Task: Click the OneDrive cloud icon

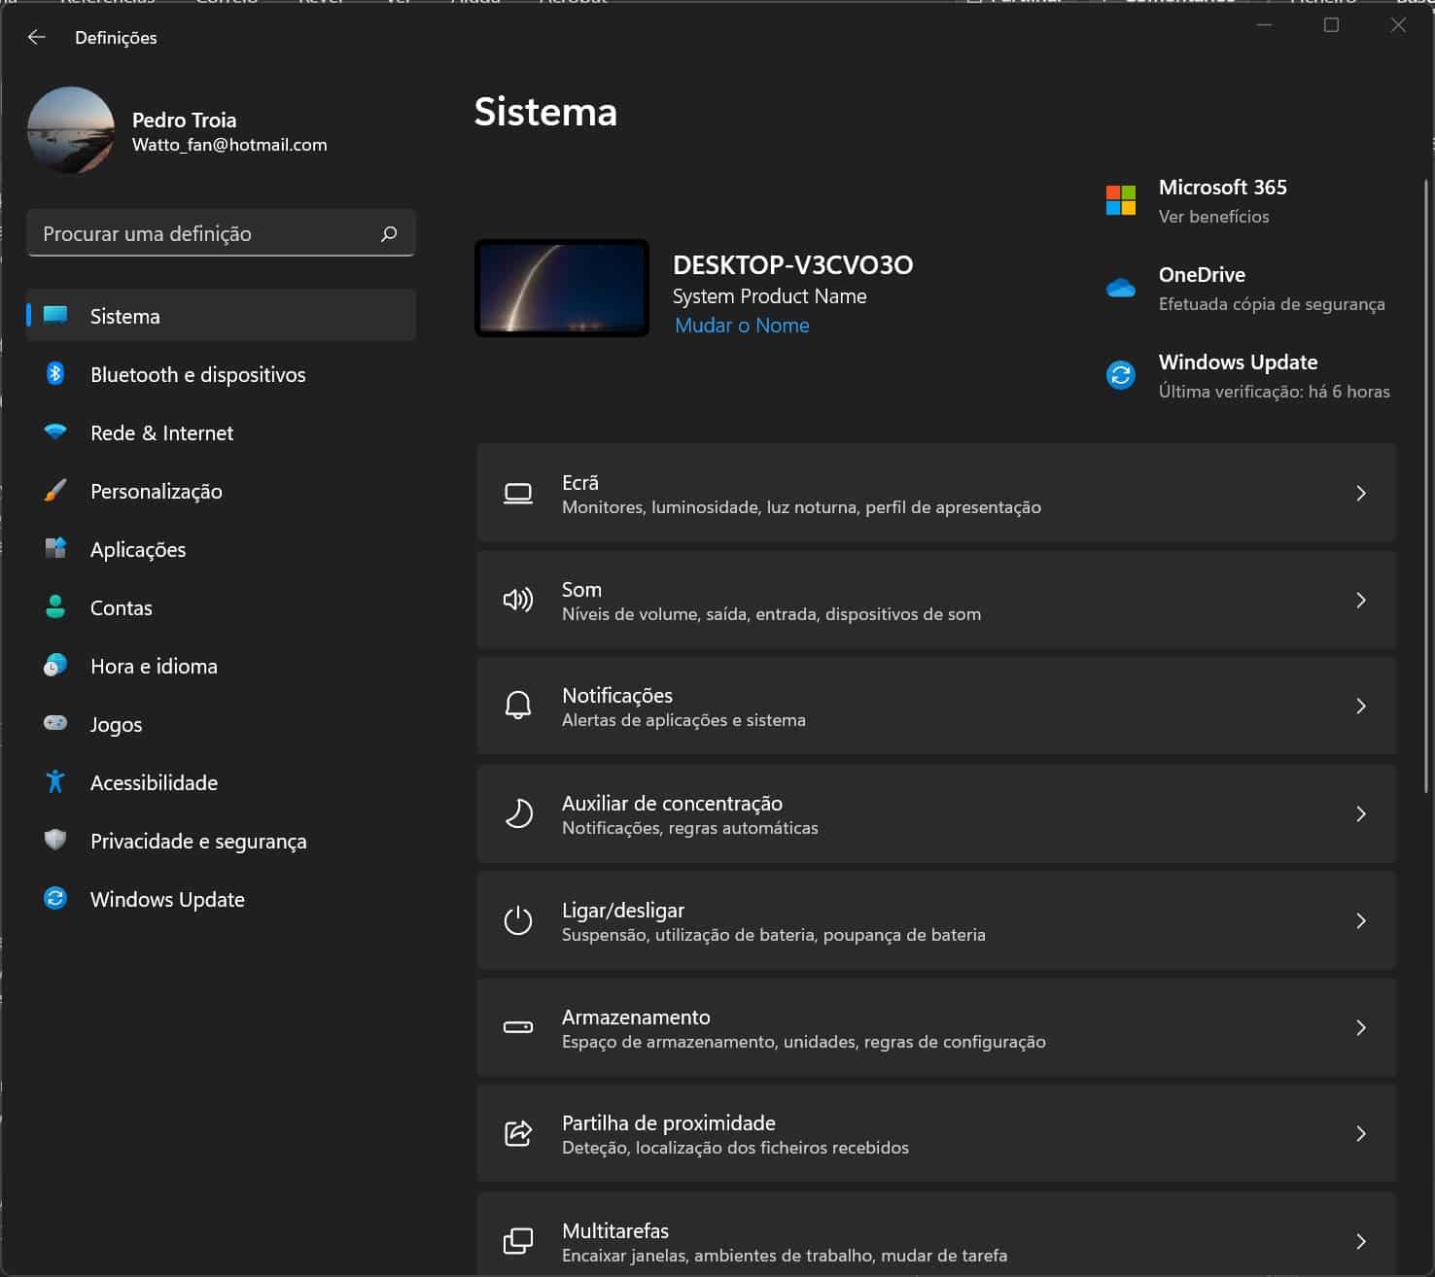Action: [1121, 288]
